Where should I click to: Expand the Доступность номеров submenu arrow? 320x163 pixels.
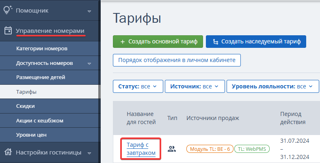click(x=89, y=64)
